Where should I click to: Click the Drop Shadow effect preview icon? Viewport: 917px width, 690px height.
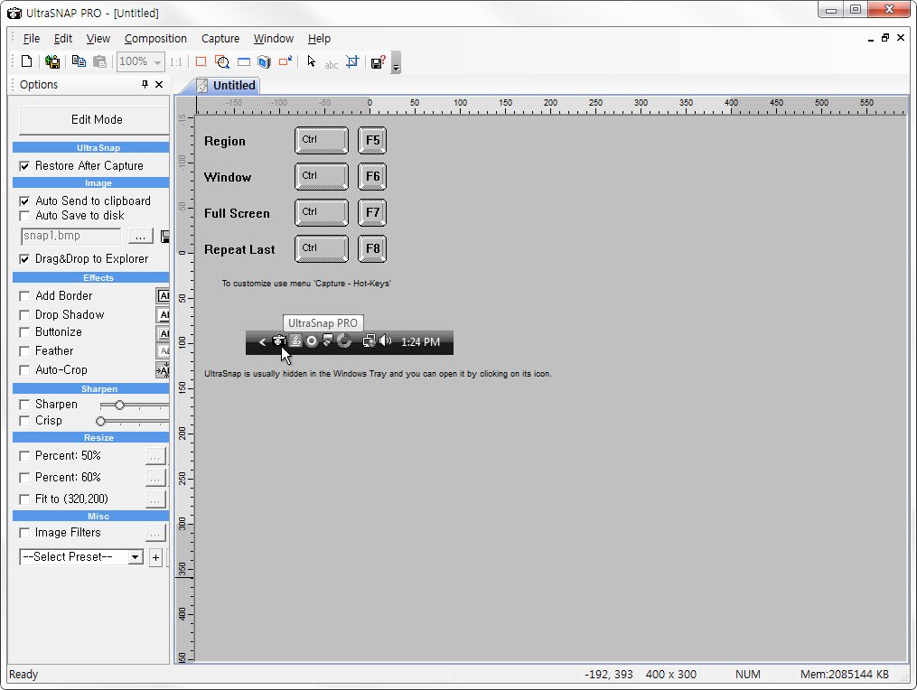pyautogui.click(x=164, y=314)
